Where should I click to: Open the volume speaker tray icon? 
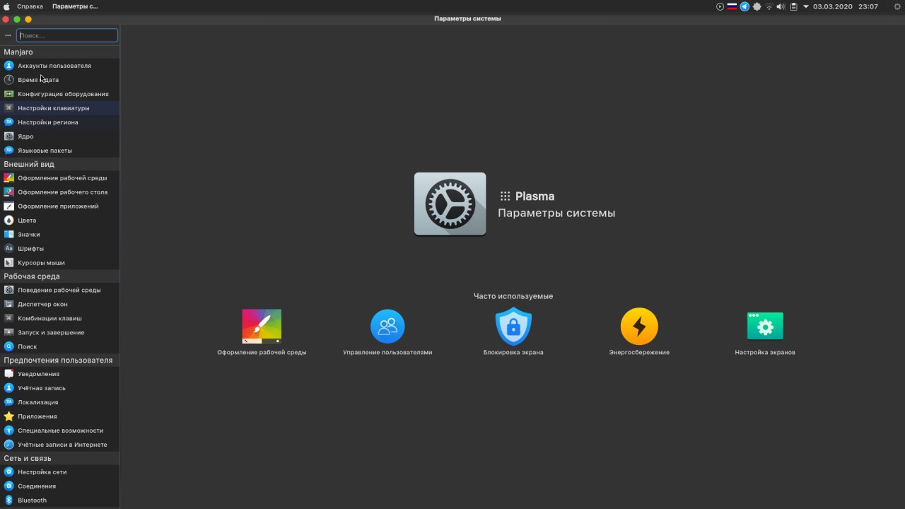(x=781, y=6)
